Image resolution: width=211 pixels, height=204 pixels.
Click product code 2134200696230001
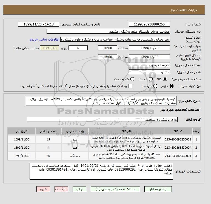tap(178, 139)
